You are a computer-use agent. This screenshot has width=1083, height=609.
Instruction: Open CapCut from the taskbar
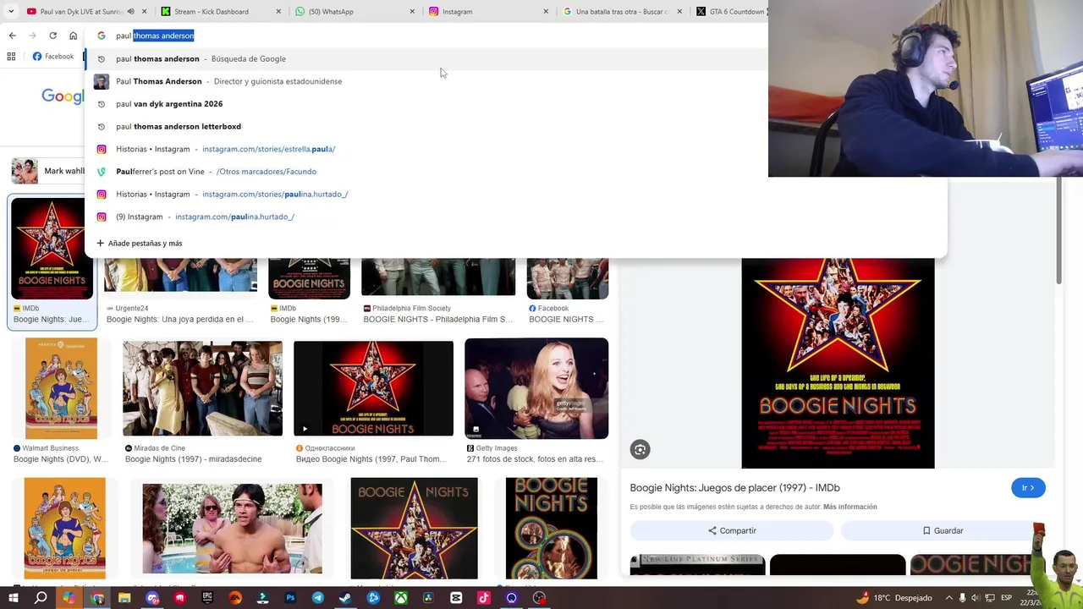456,598
